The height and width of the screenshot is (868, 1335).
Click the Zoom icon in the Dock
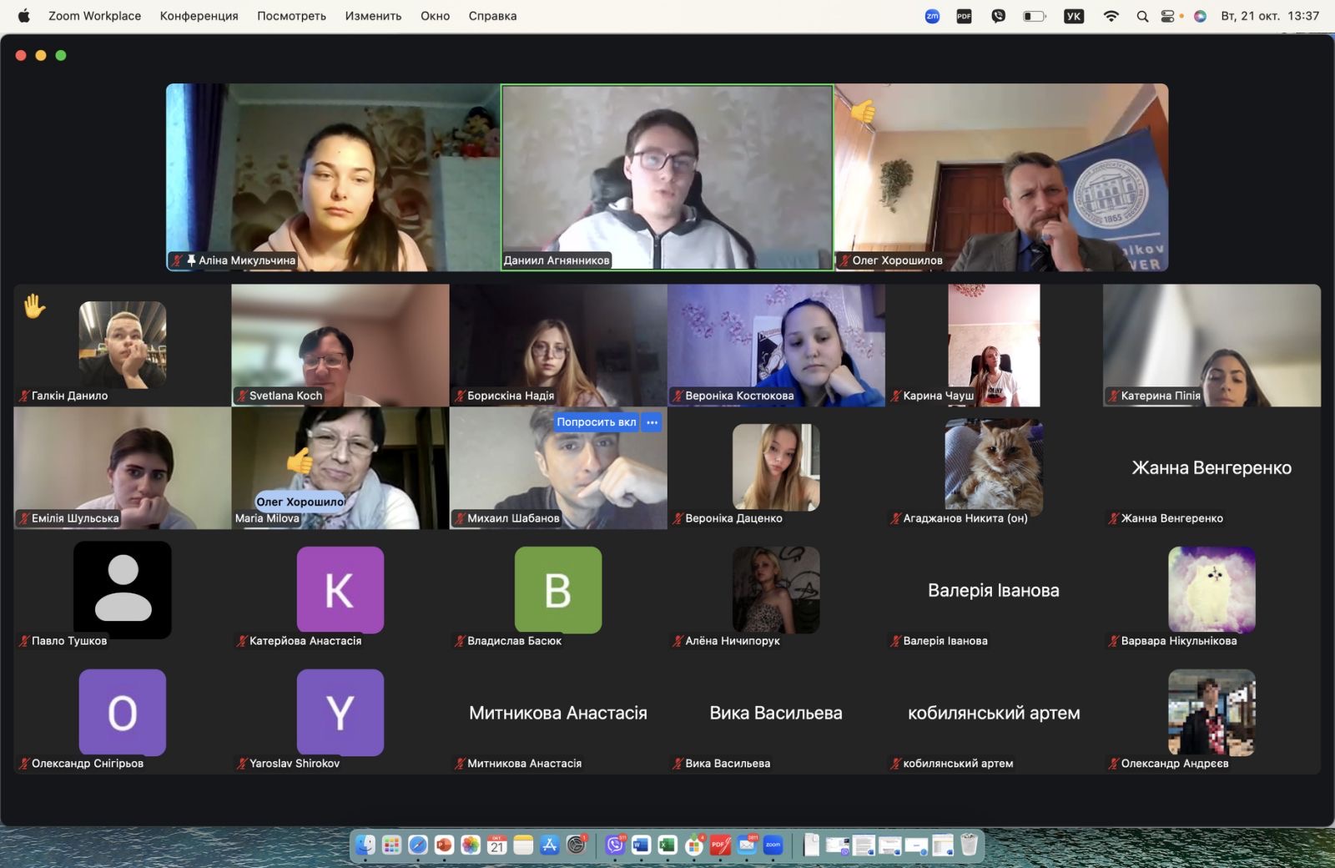tap(773, 845)
